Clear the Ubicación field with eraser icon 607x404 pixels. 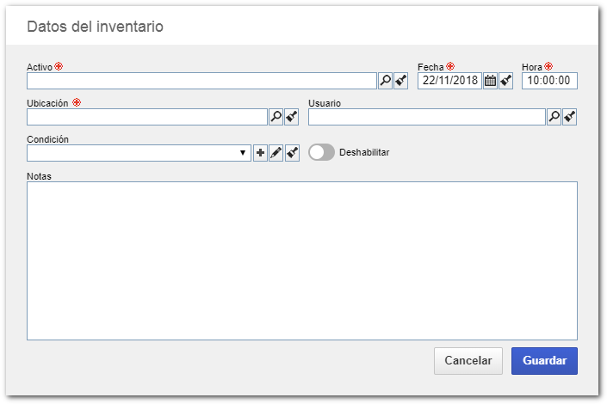tap(292, 117)
